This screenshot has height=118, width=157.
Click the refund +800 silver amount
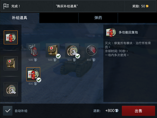(112, 111)
